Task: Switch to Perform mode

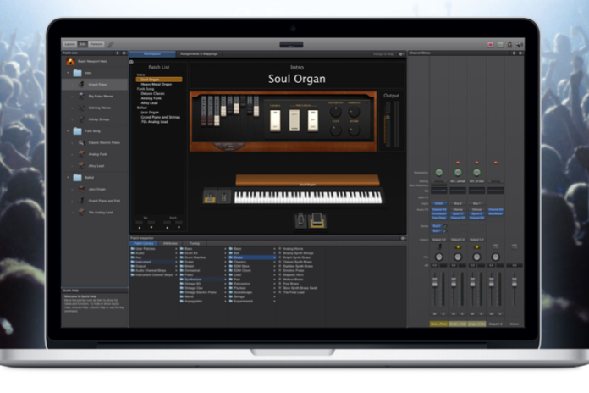Action: [x=96, y=43]
